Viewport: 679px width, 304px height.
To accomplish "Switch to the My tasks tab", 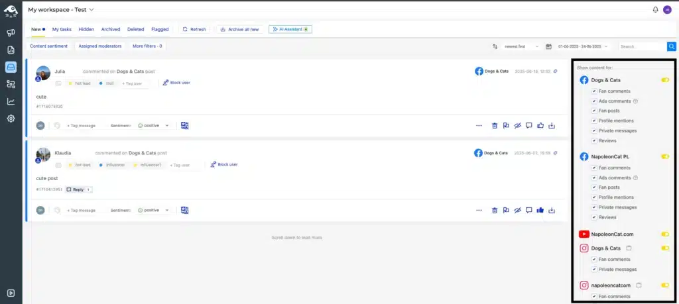I will [x=62, y=29].
